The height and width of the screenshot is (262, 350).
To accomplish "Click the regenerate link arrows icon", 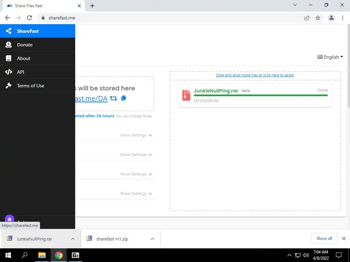I will (x=113, y=98).
